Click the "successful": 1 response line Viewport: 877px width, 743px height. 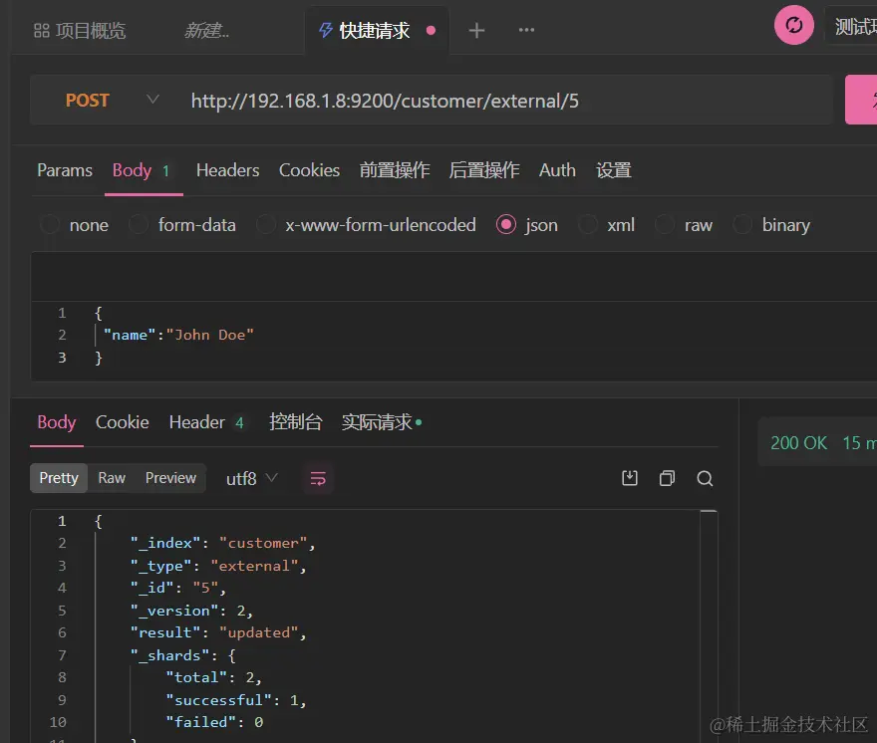pos(236,700)
